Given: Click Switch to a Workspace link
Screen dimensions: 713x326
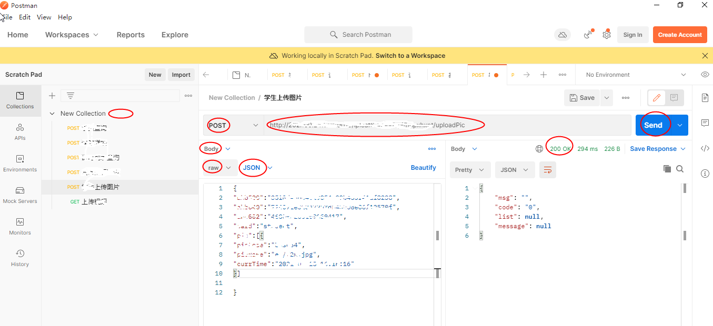Looking at the screenshot, I should pos(410,56).
